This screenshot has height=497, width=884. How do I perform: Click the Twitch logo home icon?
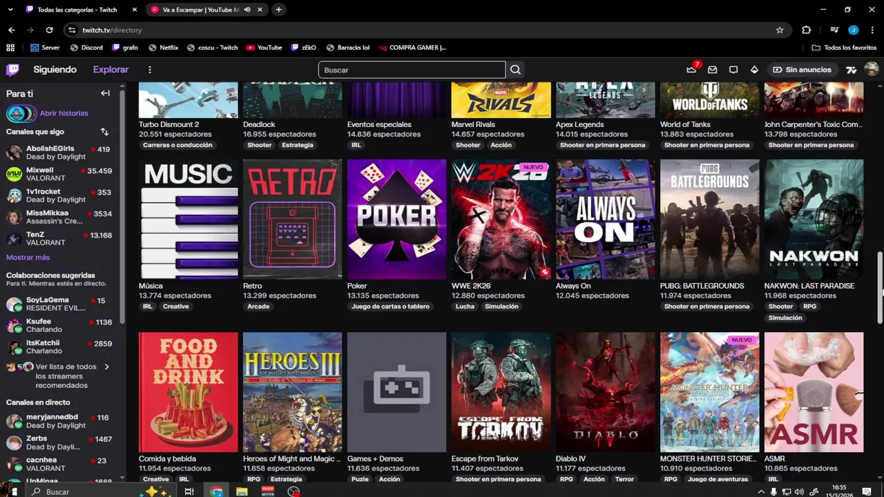(x=12, y=70)
